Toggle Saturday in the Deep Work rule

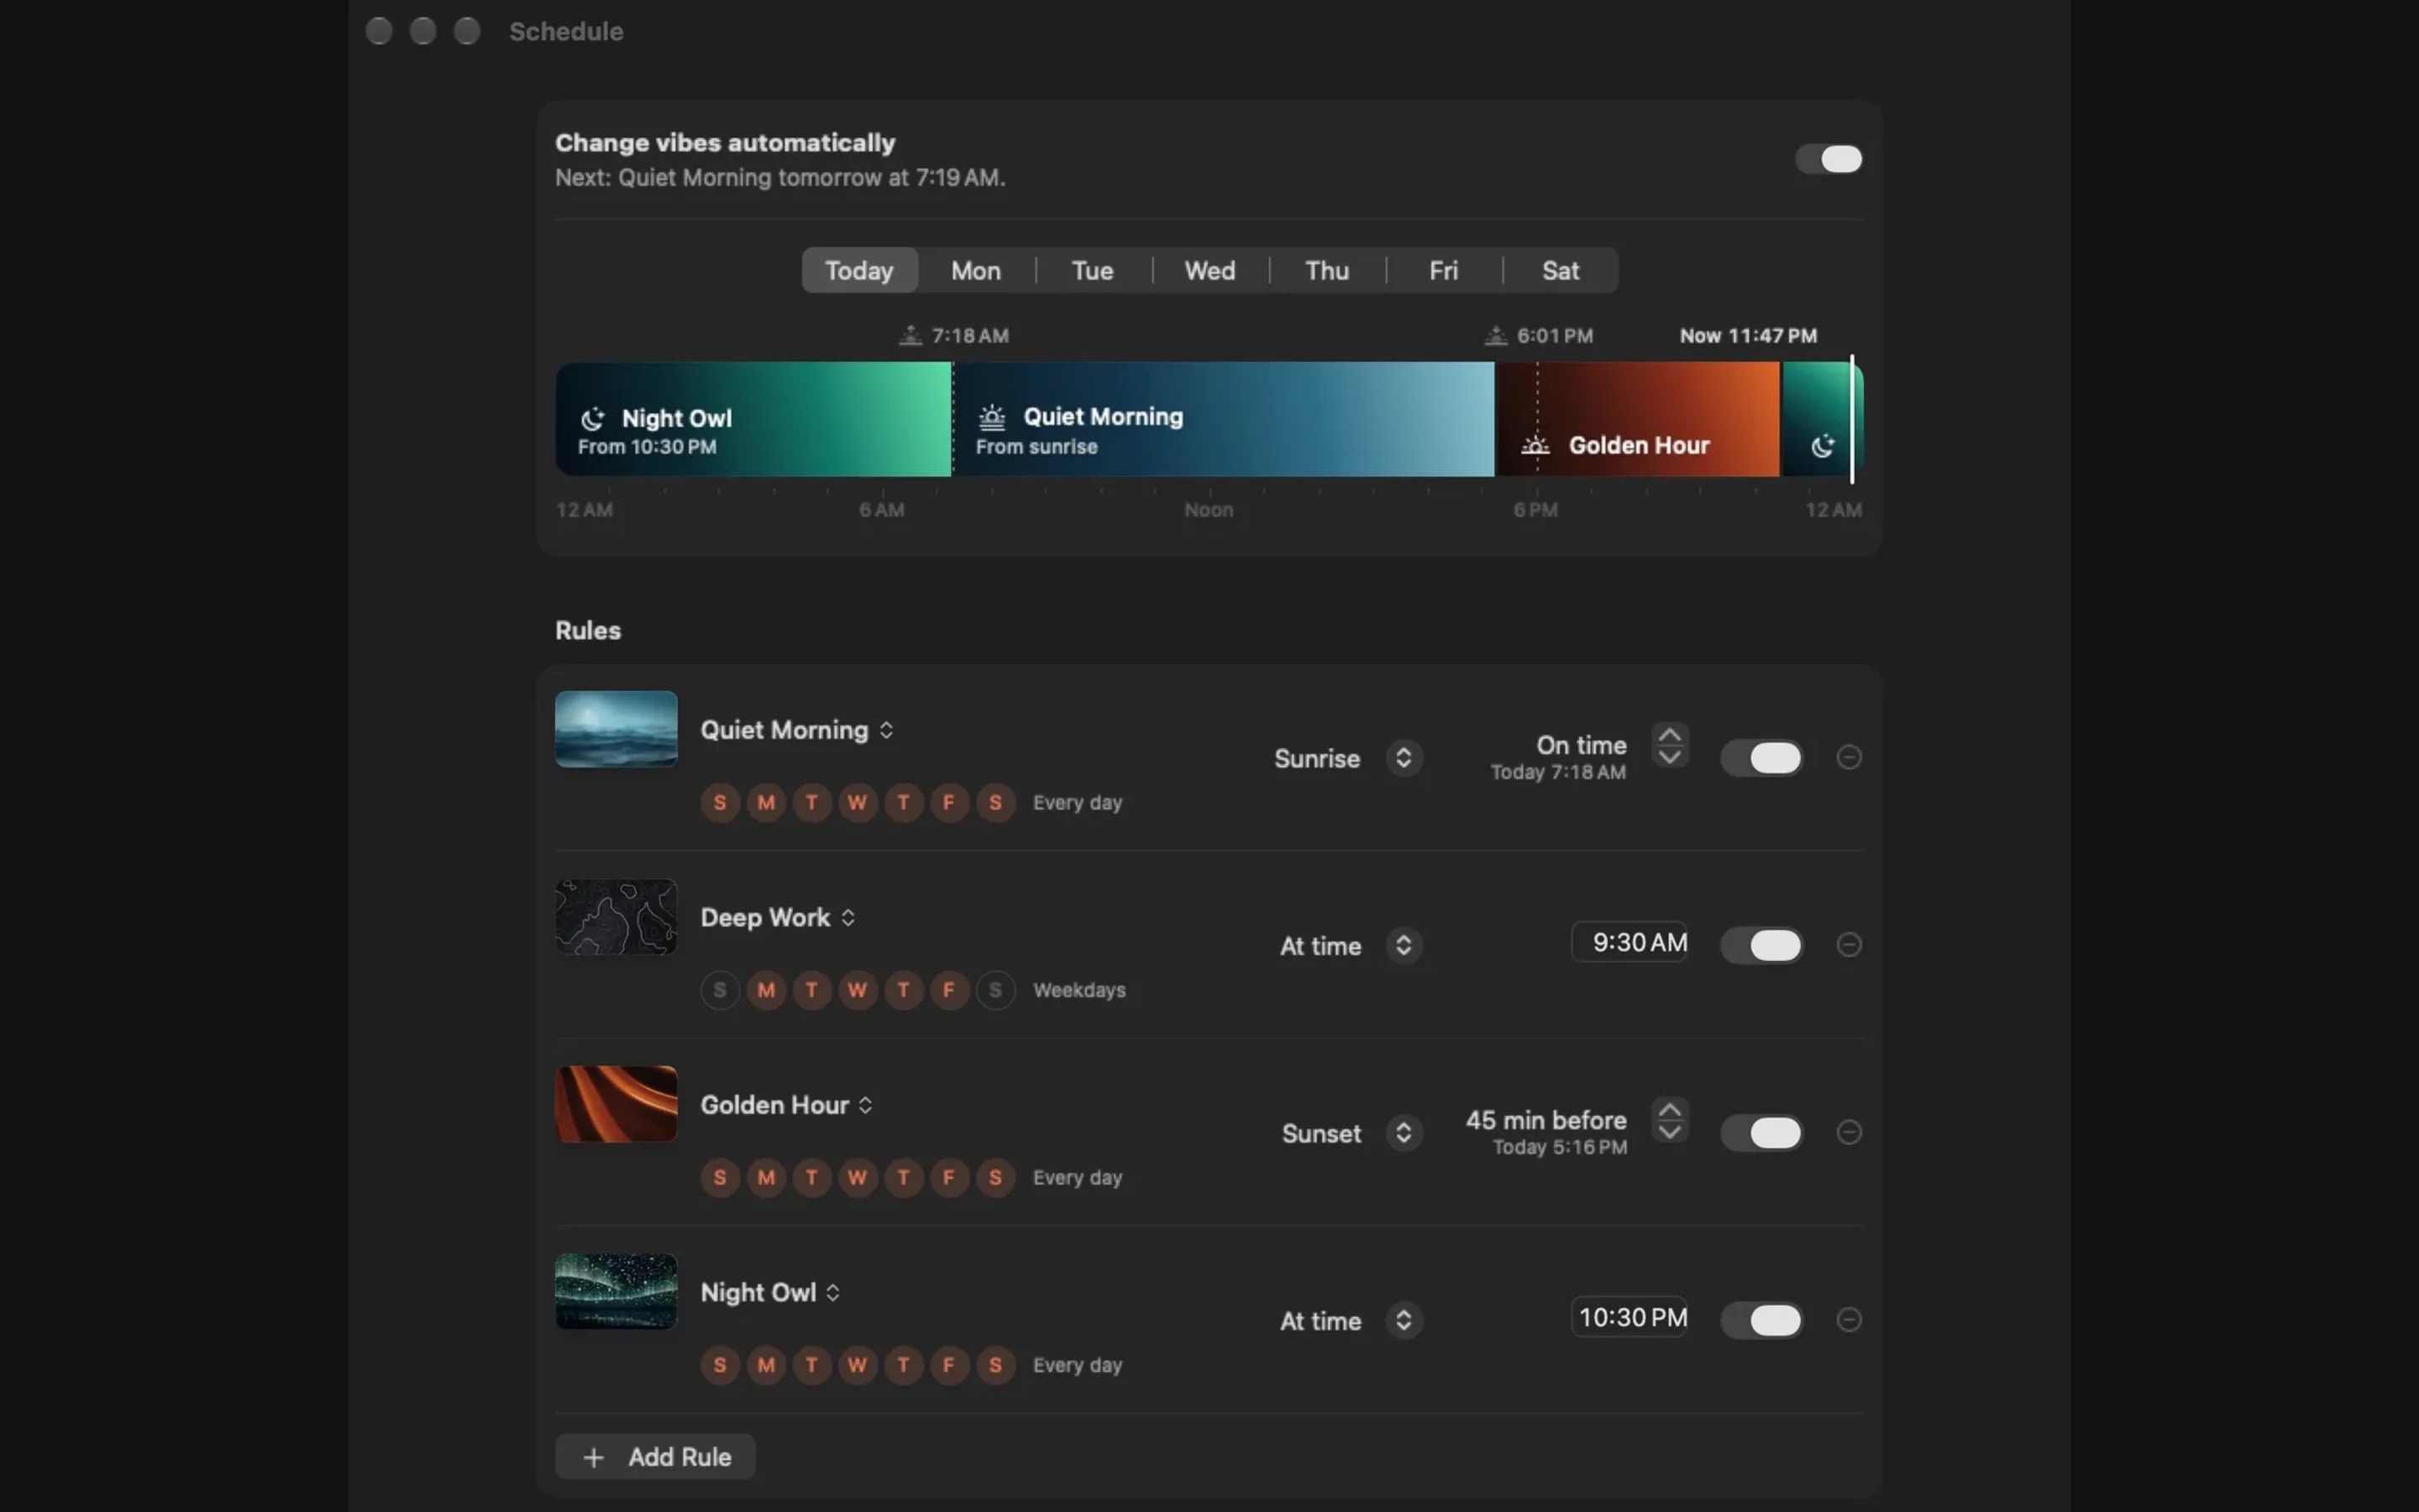[995, 990]
